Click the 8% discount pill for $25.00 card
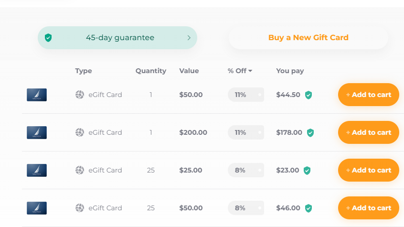404x227 pixels. pos(245,170)
